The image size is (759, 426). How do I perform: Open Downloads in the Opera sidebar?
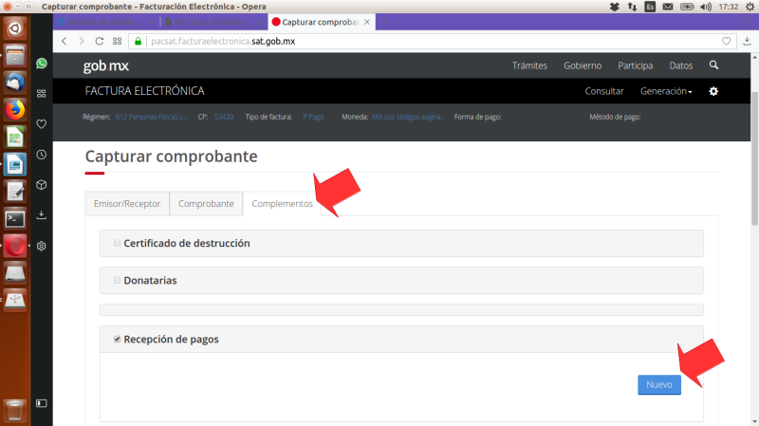[42, 215]
